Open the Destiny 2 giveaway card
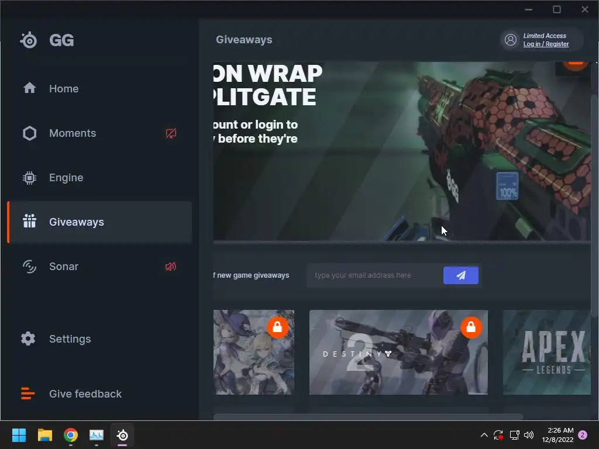The width and height of the screenshot is (599, 449). click(x=398, y=352)
